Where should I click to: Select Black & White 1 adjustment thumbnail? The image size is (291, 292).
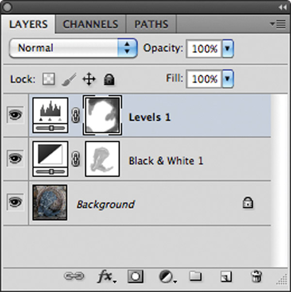[50, 159]
